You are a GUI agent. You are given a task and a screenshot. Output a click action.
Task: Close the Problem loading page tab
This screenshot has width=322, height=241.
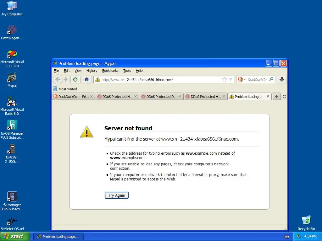click(268, 96)
